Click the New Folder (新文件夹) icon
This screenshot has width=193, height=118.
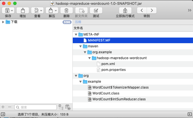pos(81,11)
